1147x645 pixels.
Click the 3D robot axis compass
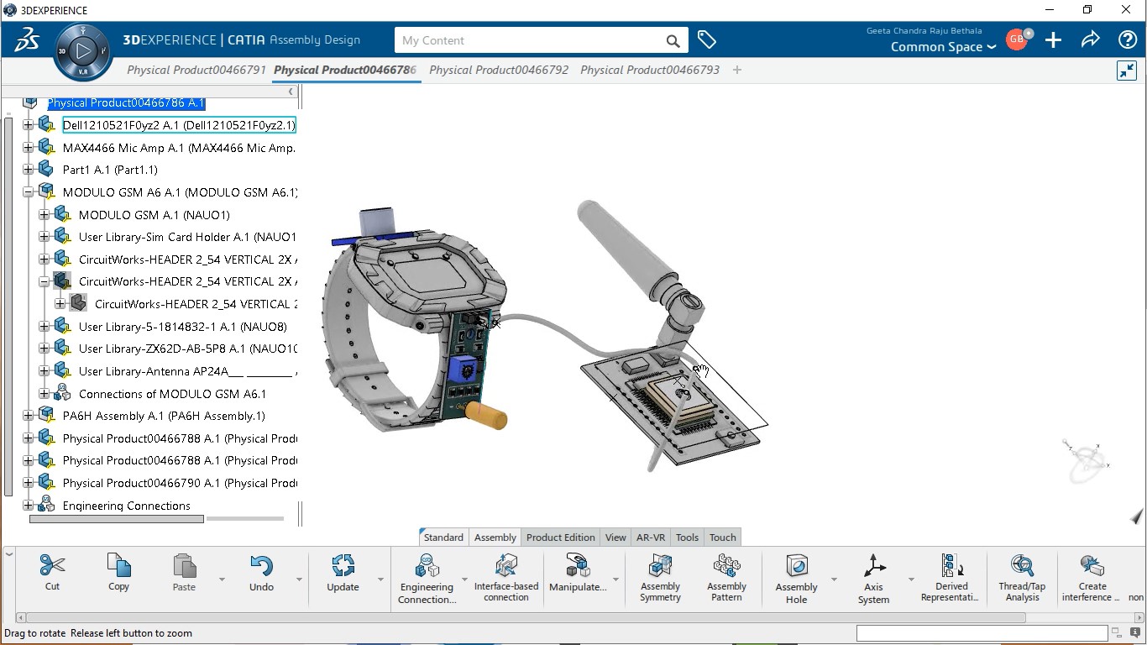1087,460
